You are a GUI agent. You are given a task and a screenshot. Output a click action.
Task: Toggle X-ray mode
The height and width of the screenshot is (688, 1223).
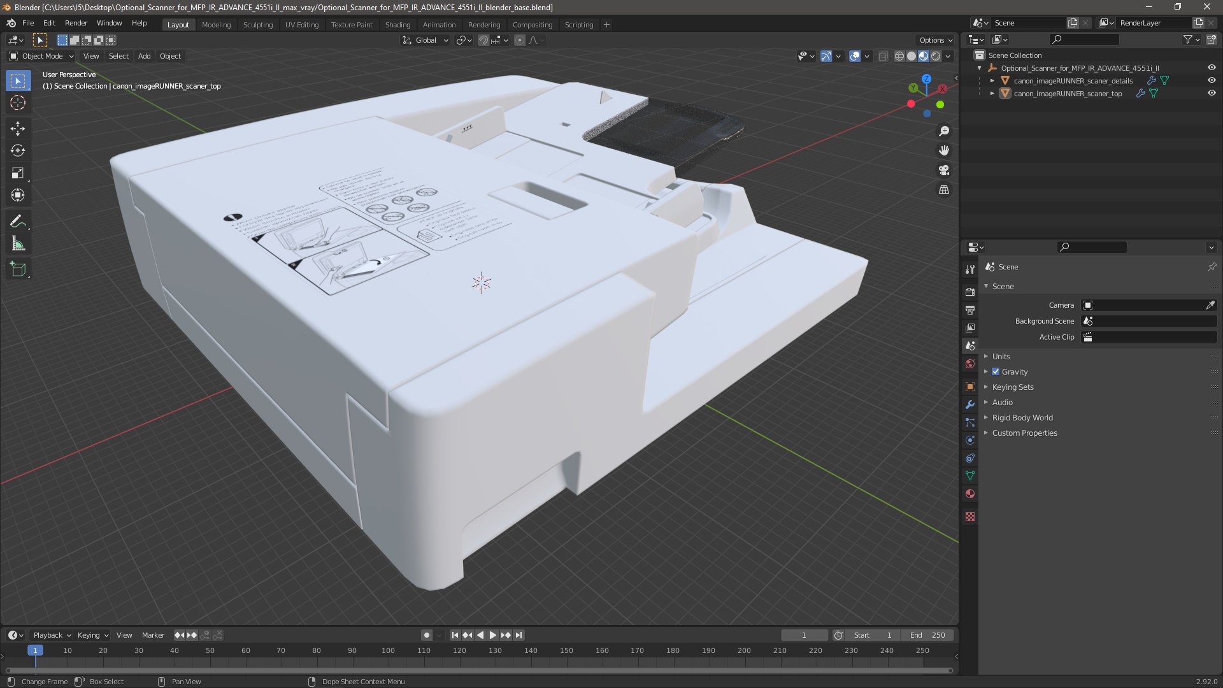[883, 56]
